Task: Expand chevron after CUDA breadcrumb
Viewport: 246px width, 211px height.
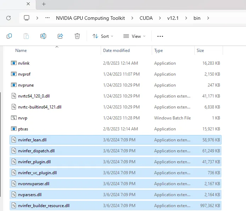Action: (x=160, y=18)
